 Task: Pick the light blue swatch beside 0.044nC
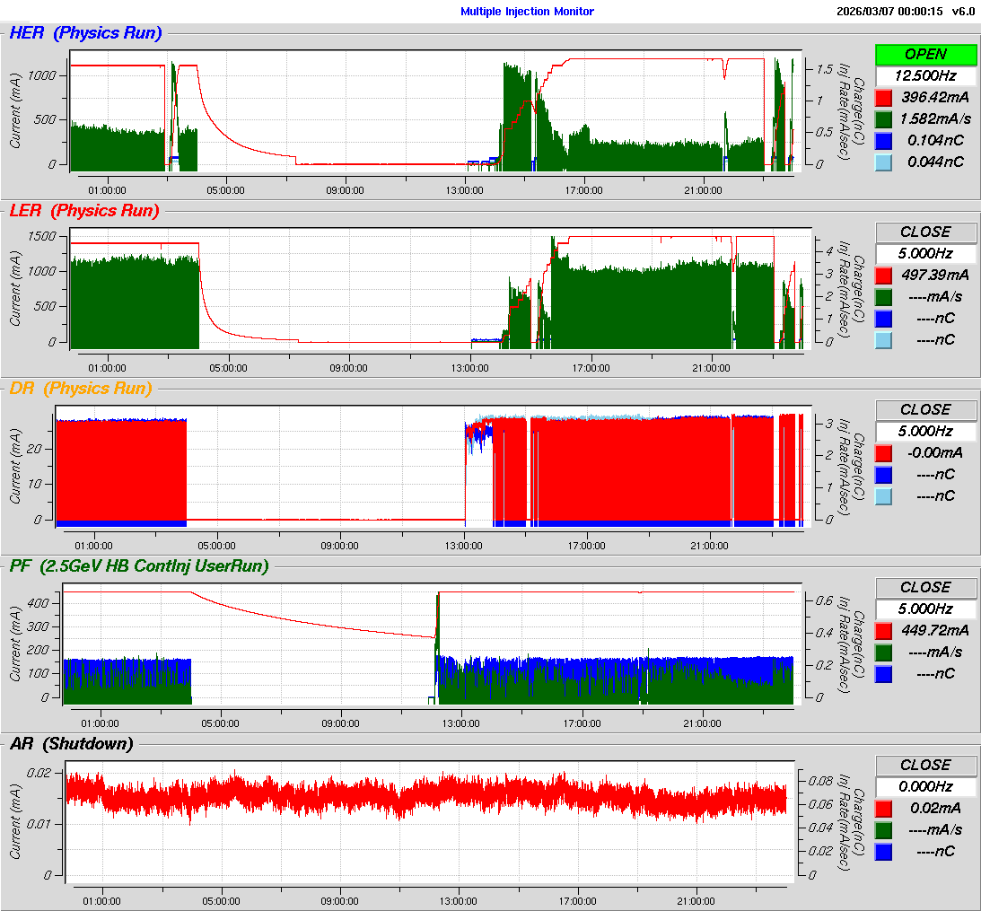click(x=883, y=162)
